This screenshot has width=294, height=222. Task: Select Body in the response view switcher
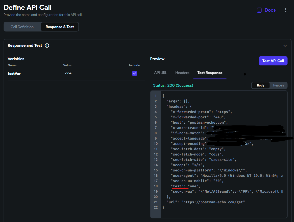pos(260,85)
